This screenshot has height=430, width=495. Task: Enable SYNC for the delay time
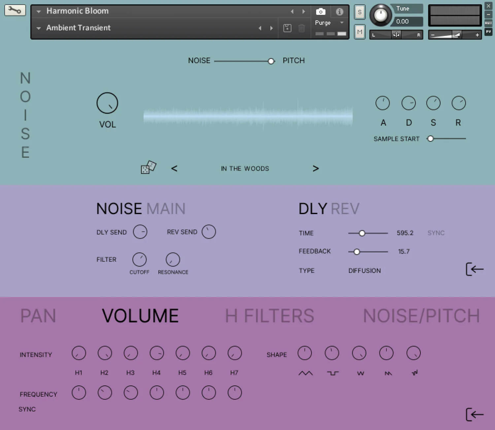[x=436, y=233]
